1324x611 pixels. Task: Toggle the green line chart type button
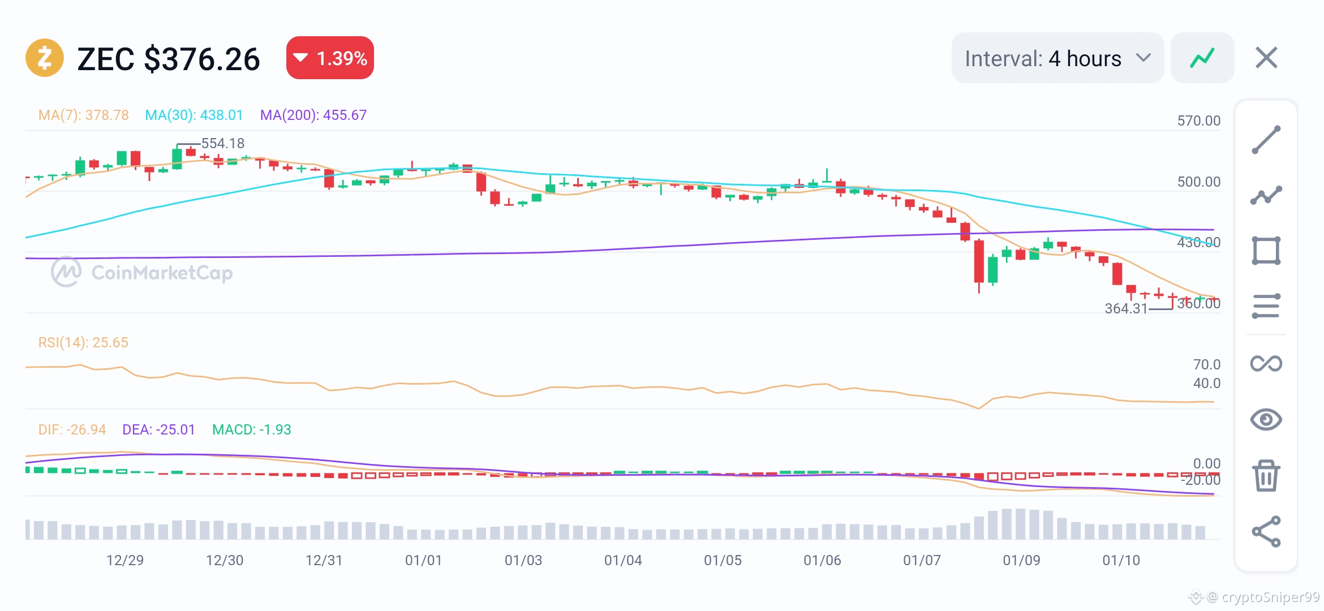[1202, 58]
